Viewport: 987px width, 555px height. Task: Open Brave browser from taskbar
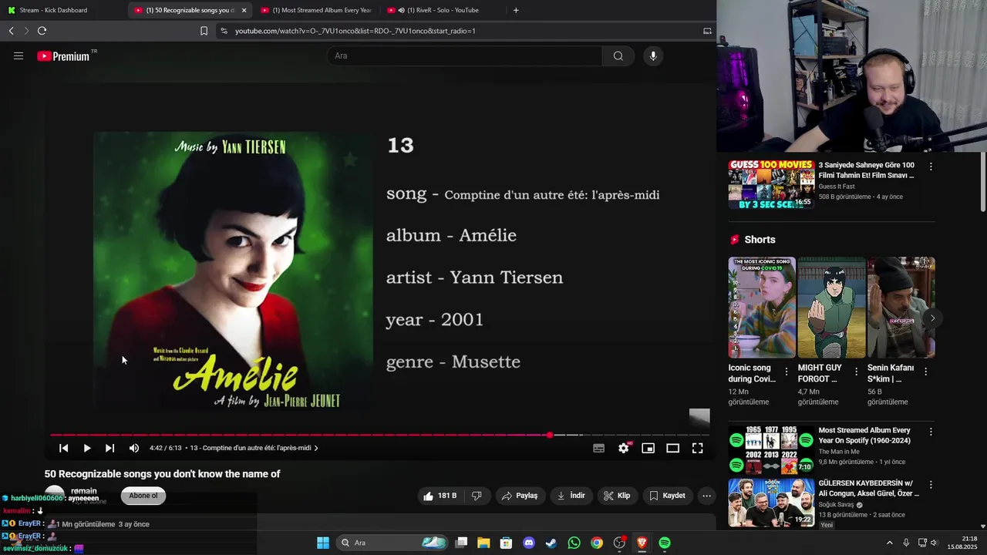pos(642,543)
